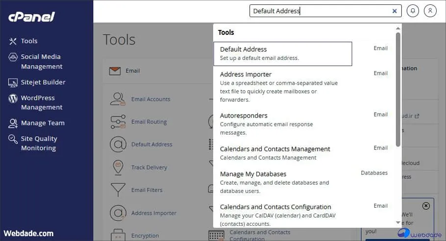Click the Encryption lock icon

118,235
